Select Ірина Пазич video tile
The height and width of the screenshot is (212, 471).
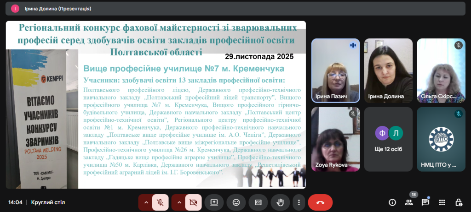pyautogui.click(x=335, y=70)
